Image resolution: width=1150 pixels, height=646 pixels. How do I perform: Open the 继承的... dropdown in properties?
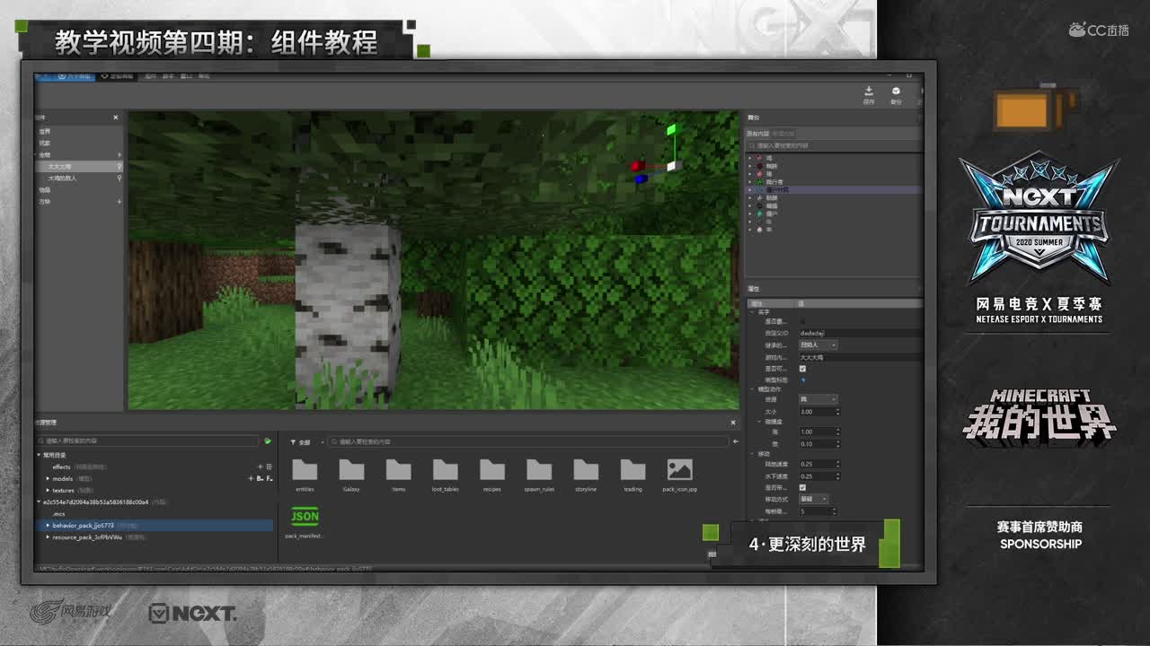(x=818, y=345)
